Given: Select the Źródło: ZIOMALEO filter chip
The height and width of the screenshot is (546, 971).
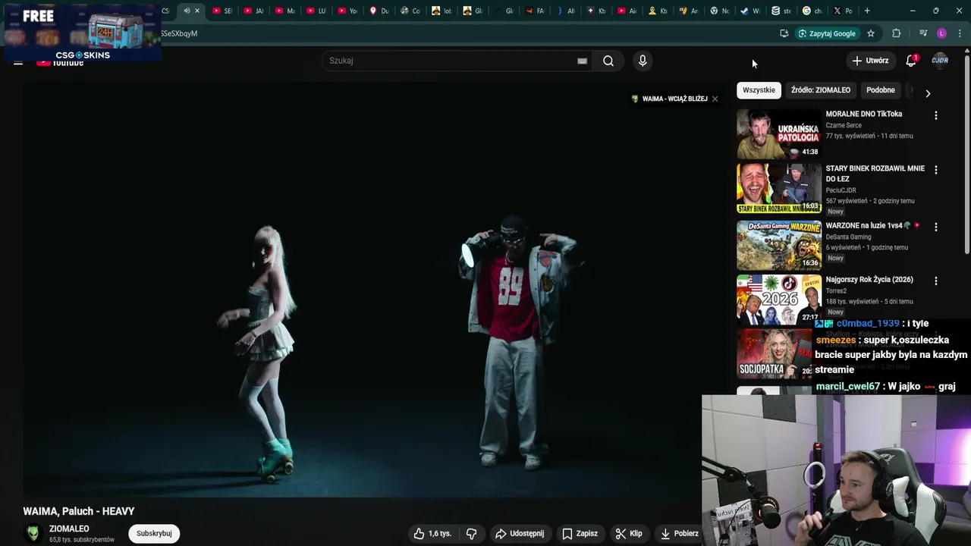Looking at the screenshot, I should 821,90.
